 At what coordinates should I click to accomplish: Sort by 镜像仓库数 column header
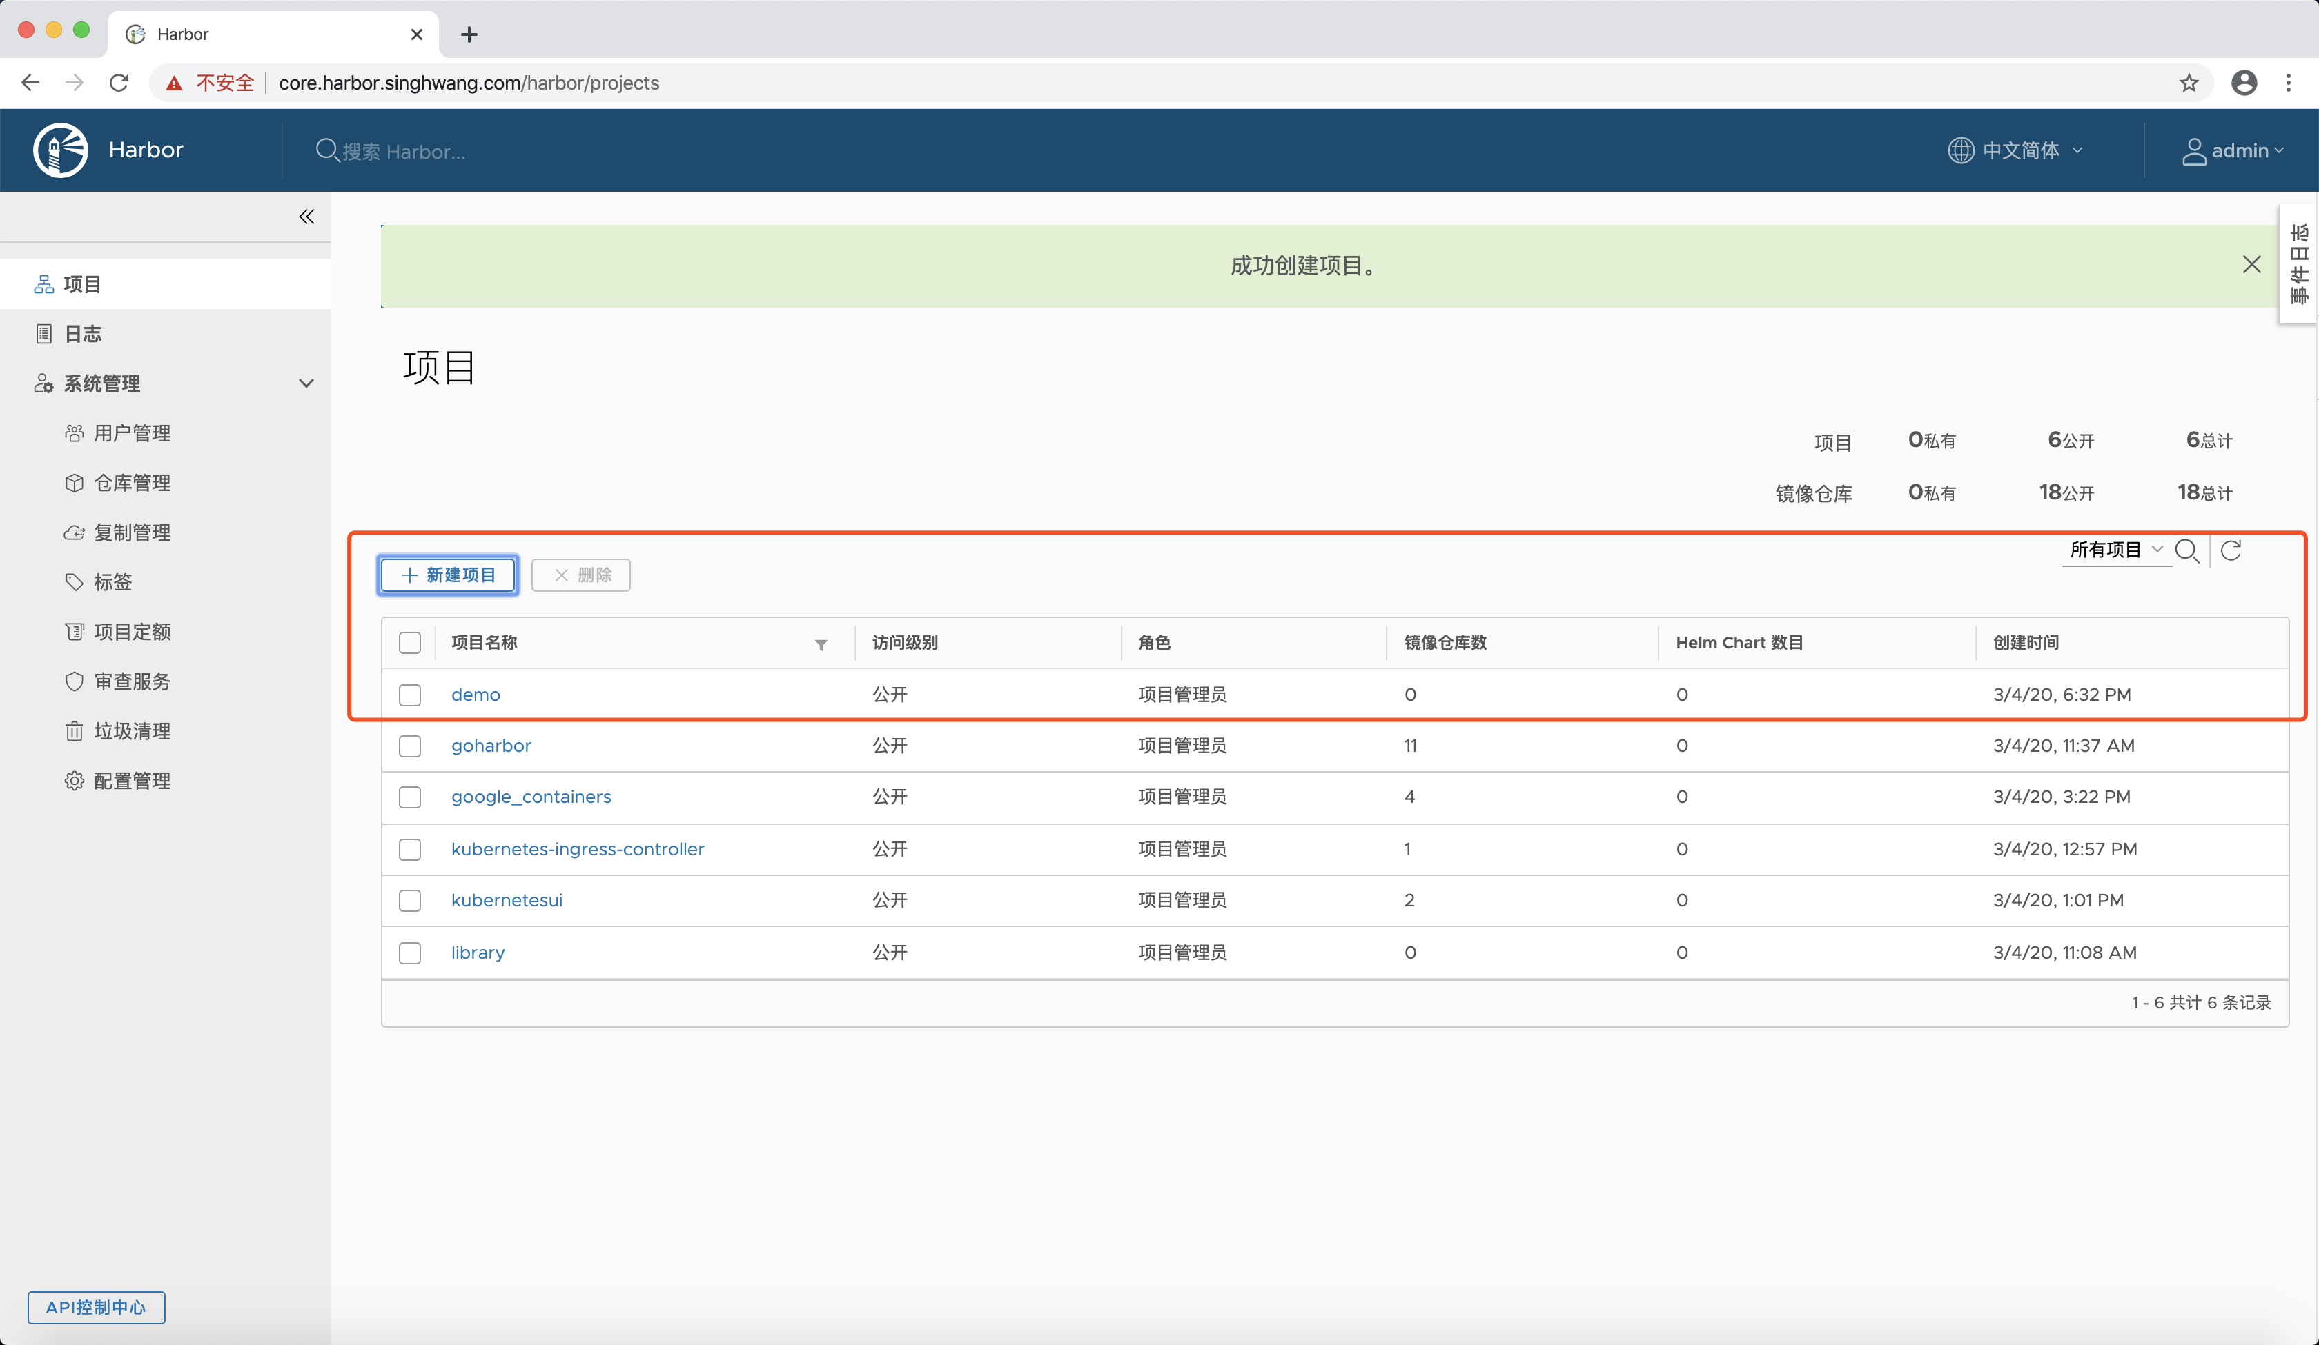tap(1445, 642)
